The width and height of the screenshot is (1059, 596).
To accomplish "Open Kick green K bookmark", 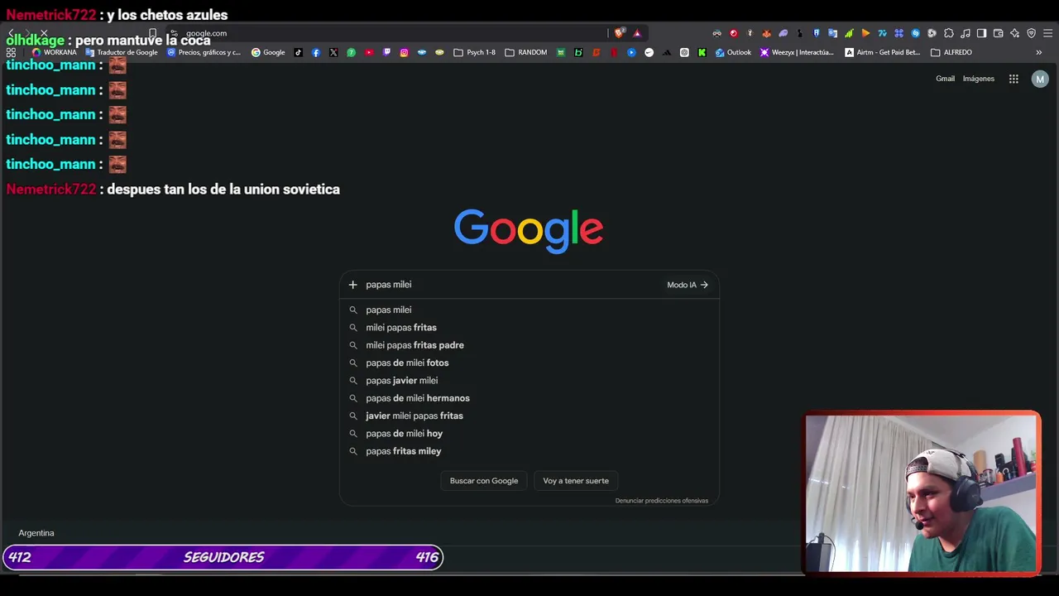I will [x=702, y=52].
